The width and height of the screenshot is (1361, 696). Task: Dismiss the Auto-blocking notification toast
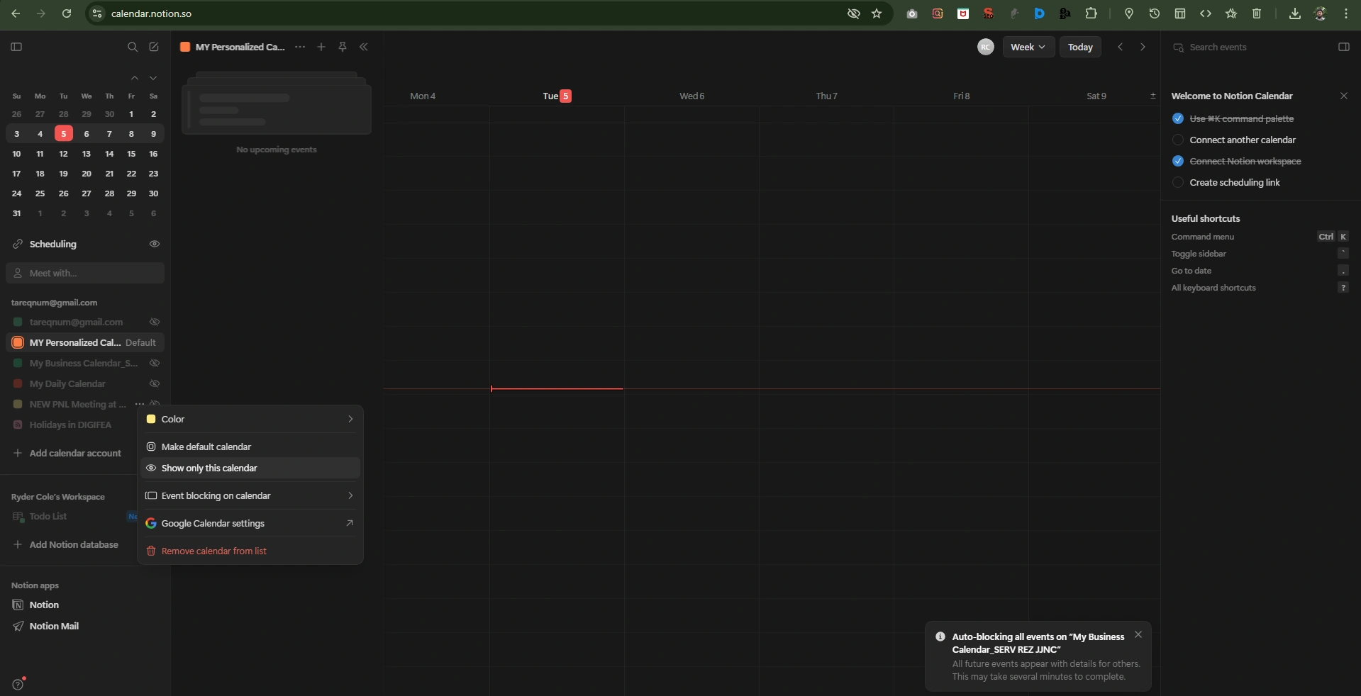(1138, 634)
